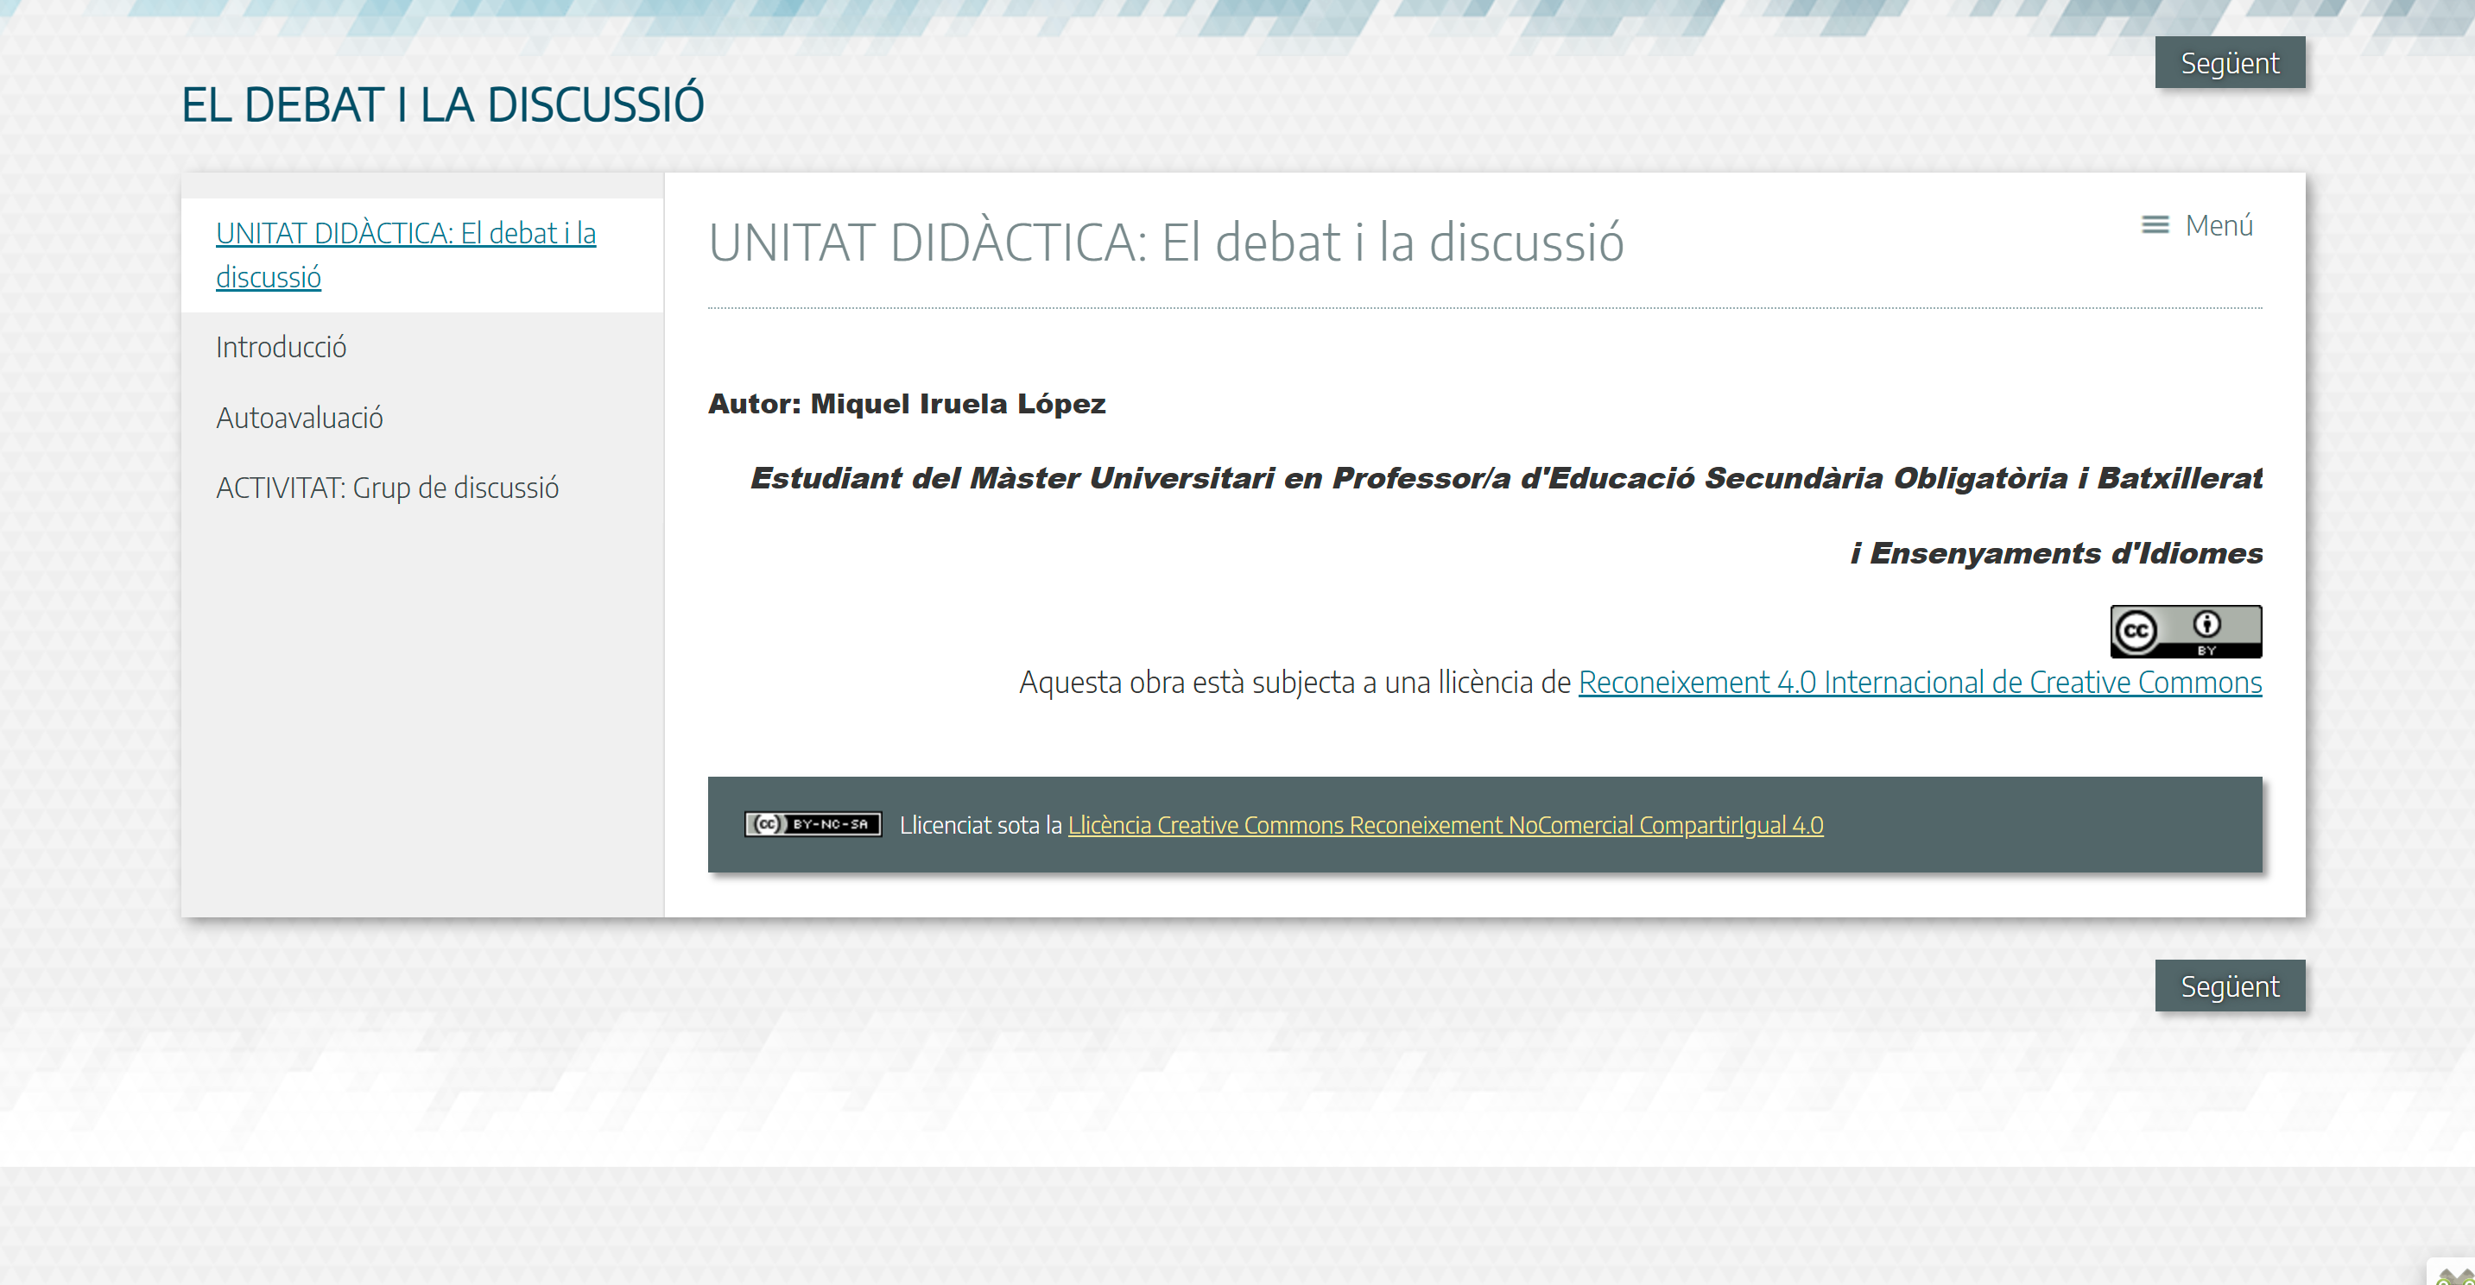Go to Autoavaluació in the sidebar
The width and height of the screenshot is (2475, 1285).
[299, 418]
